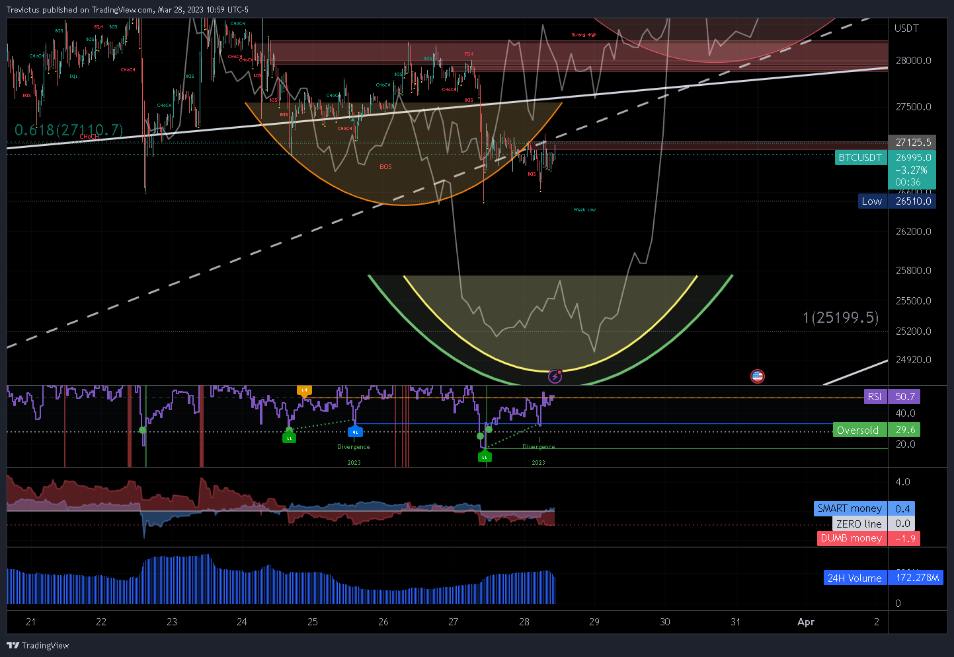The height and width of the screenshot is (657, 954).
Task: Click the 24920.0 price axis label
Action: tap(913, 359)
